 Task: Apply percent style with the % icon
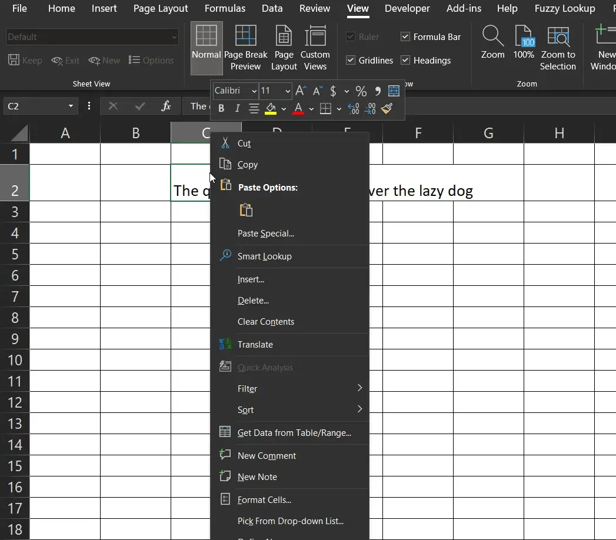(361, 91)
